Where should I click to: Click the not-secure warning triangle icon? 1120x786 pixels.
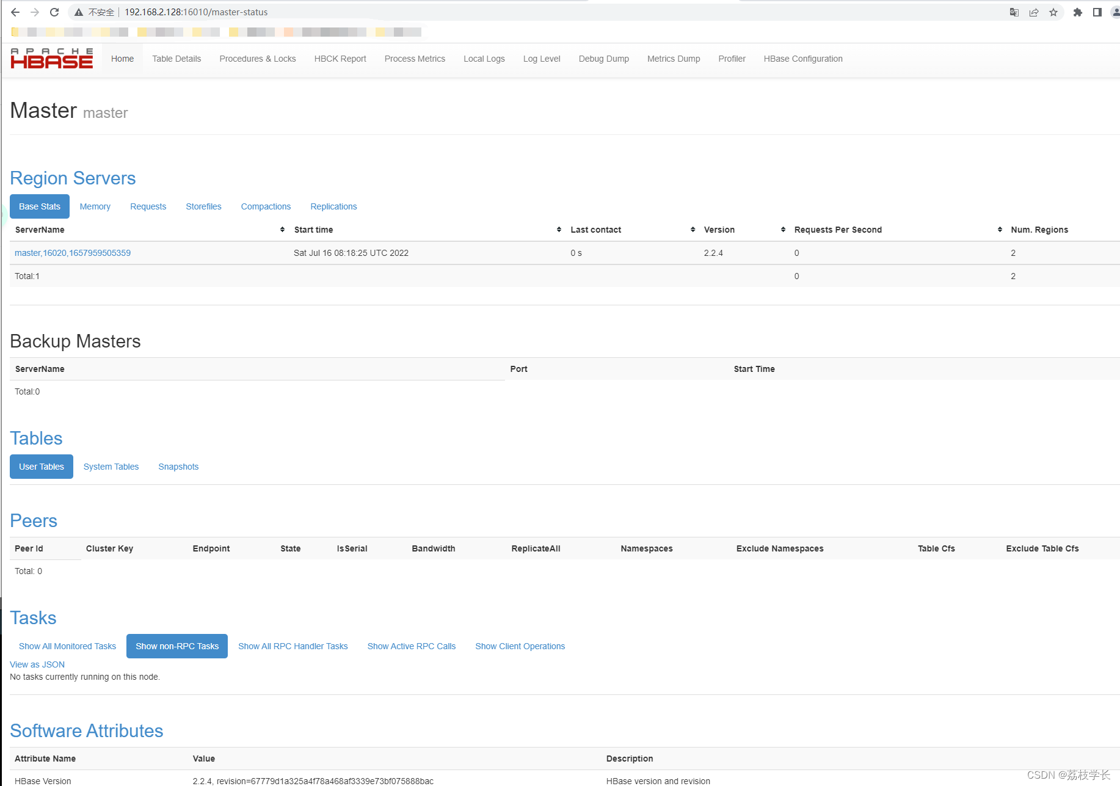79,12
